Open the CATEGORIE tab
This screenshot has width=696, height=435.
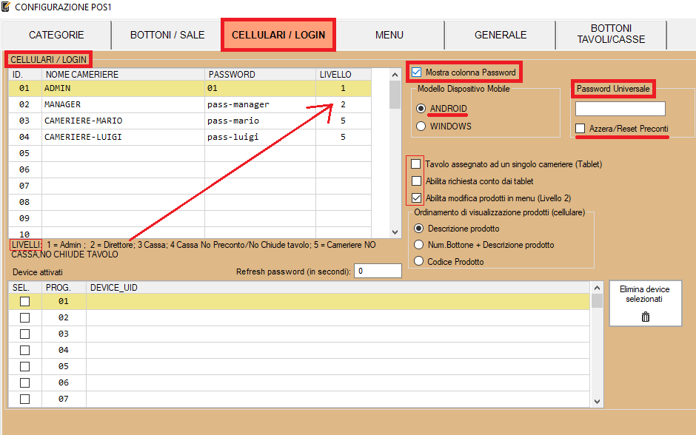pyautogui.click(x=56, y=35)
